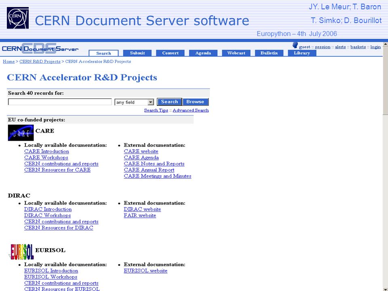
Task: Open the EURISOL project logo image
Action: (21, 252)
